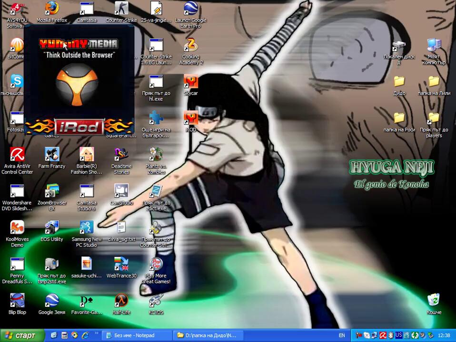Switch to the Notepad taskbar window button

click(x=136, y=335)
